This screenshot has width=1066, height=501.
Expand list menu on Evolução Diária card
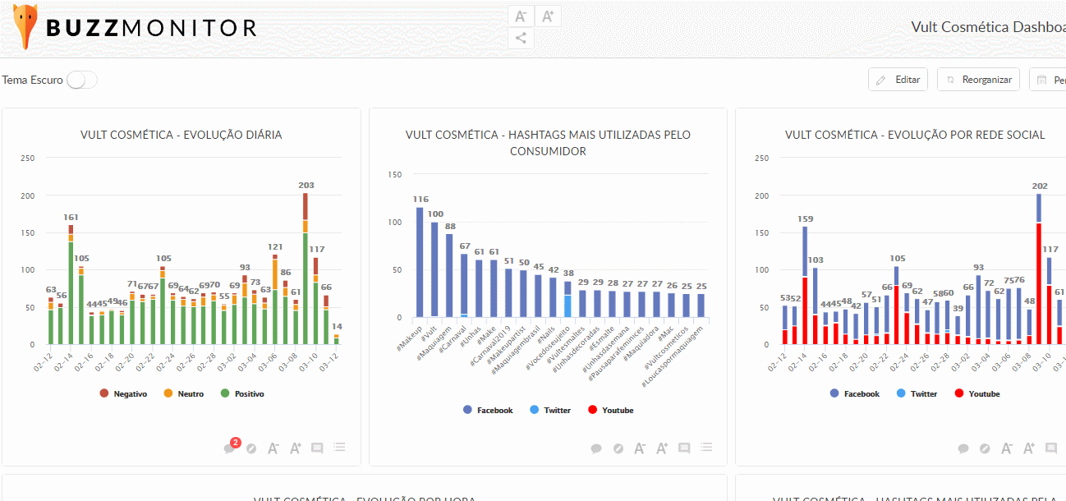[339, 448]
